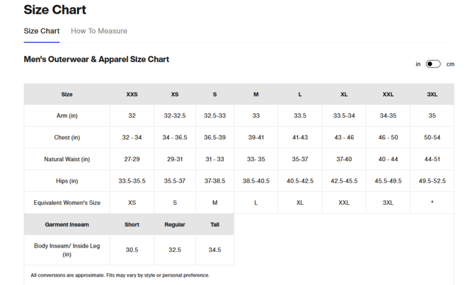Switch to the How To Measure tab
The image size is (474, 285).
click(x=99, y=31)
